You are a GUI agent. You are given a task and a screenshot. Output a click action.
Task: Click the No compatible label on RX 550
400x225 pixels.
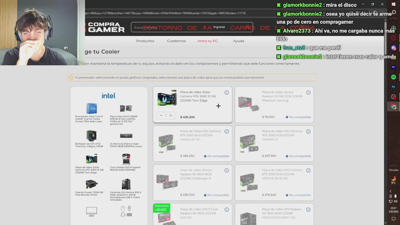click(298, 117)
